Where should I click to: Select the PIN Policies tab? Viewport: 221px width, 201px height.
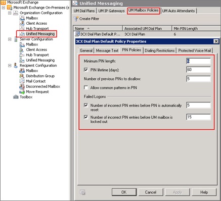point(131,50)
